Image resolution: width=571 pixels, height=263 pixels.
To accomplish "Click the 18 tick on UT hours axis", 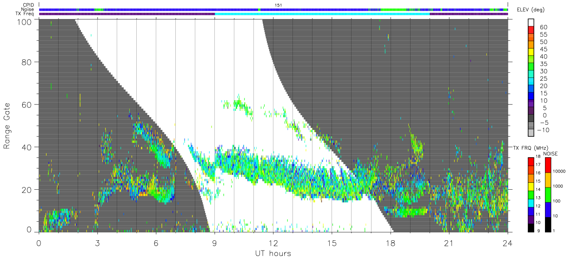I will pos(390,243).
